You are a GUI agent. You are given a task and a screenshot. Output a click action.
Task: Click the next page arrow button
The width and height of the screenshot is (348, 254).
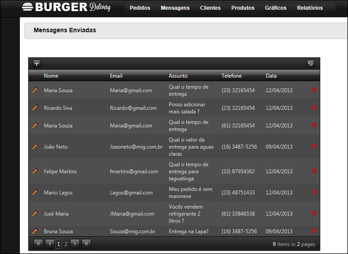[75, 243]
